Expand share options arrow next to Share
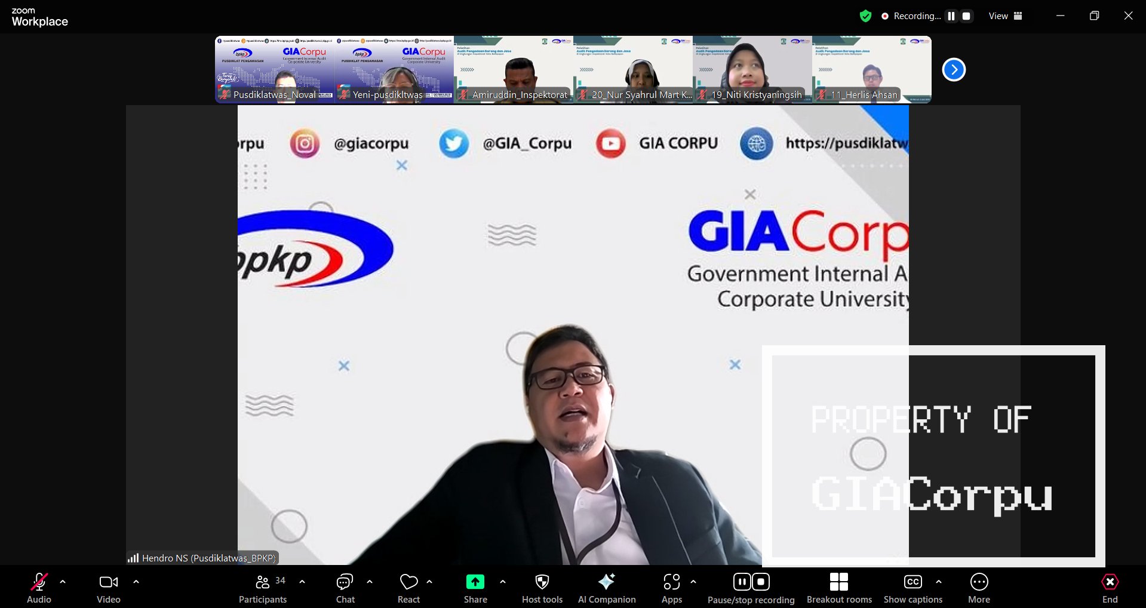The image size is (1146, 608). [x=503, y=581]
